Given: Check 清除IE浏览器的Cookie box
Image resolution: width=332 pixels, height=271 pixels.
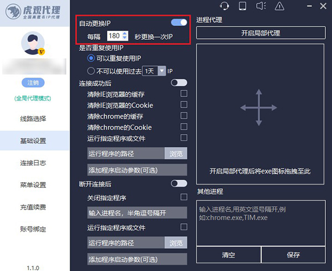Looking at the screenshot, I should [184, 105].
